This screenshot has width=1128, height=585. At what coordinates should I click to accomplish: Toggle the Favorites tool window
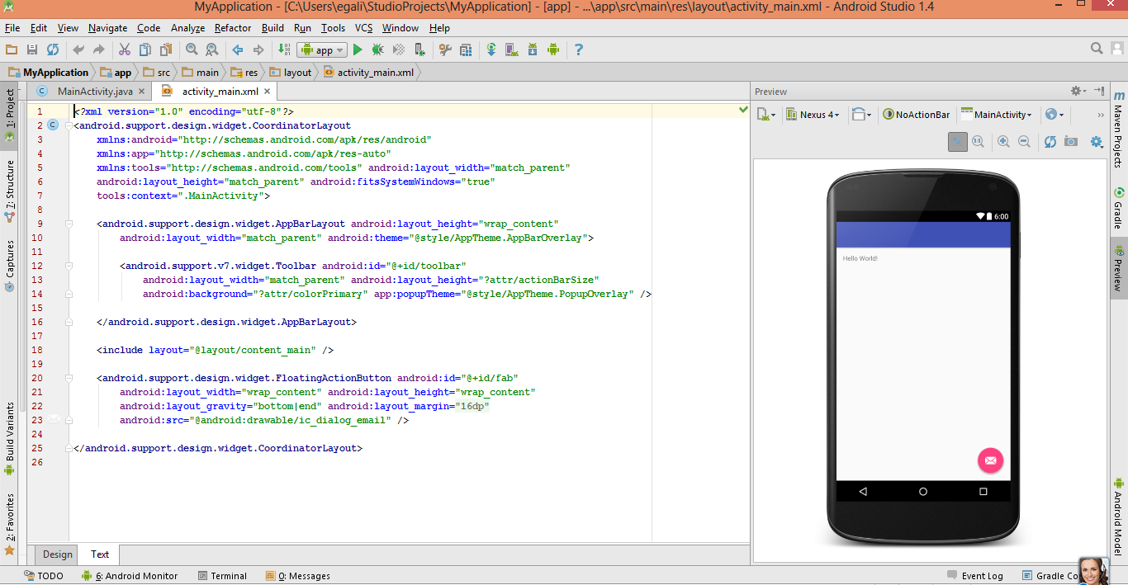(x=10, y=523)
